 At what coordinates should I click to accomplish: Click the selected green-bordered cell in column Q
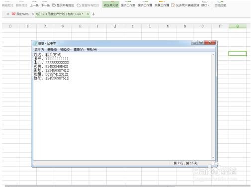click(x=238, y=53)
